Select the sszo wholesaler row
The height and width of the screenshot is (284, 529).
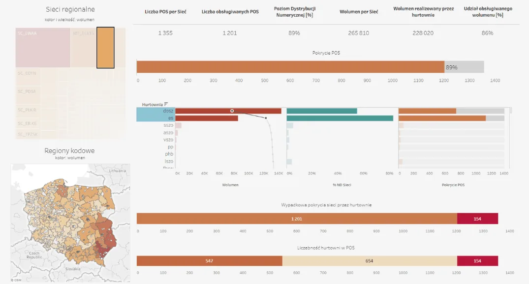(168, 125)
